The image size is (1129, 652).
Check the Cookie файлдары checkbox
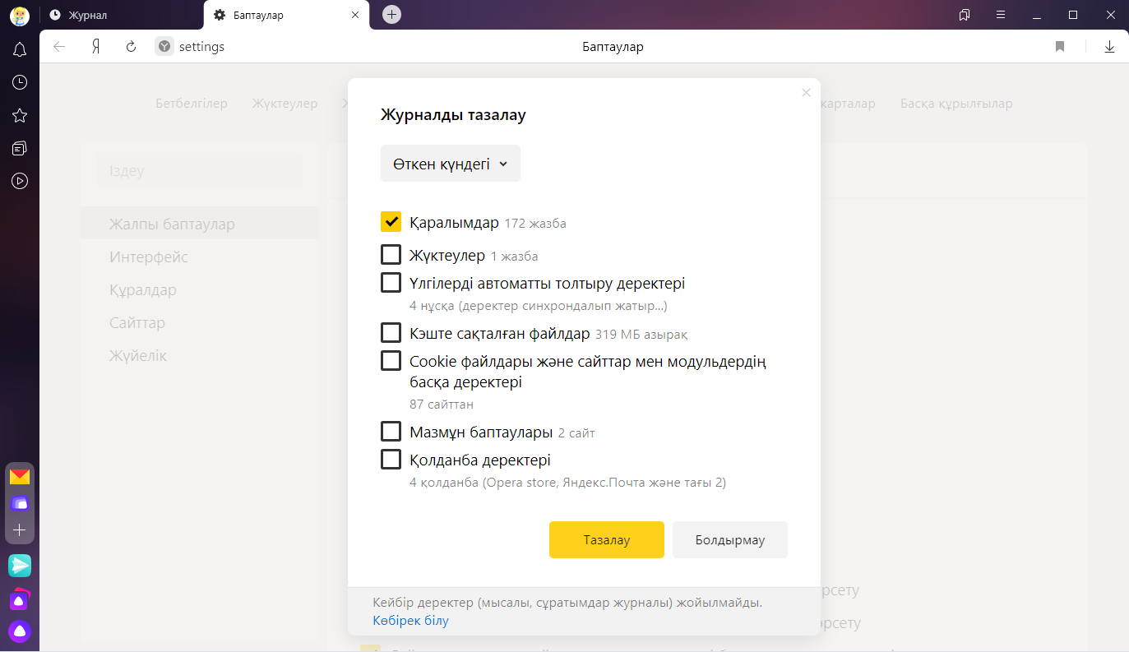pyautogui.click(x=391, y=361)
